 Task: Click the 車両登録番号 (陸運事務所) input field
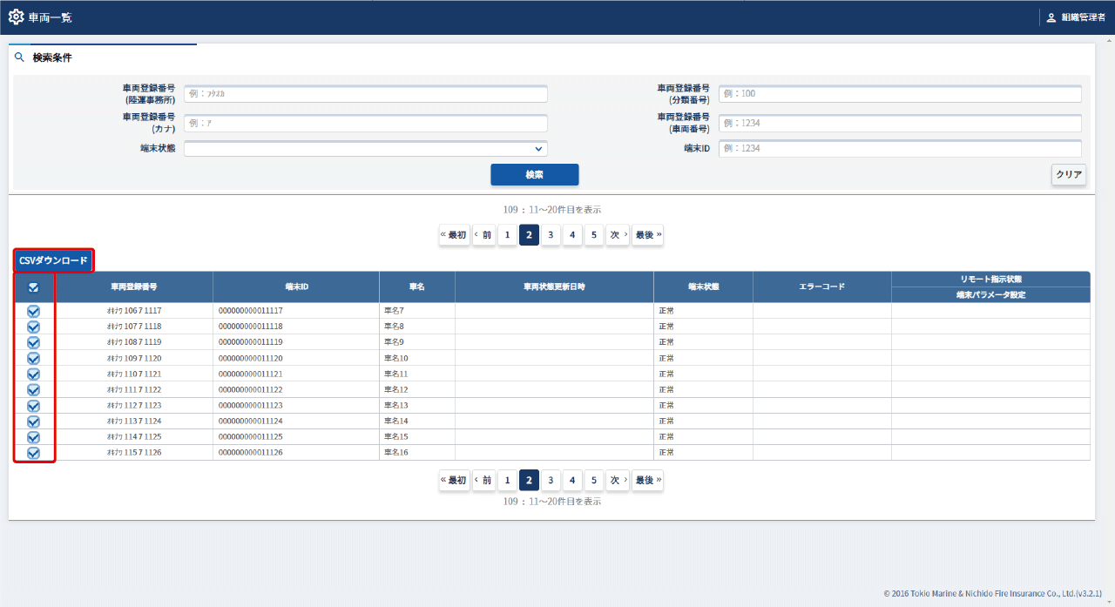pos(366,94)
